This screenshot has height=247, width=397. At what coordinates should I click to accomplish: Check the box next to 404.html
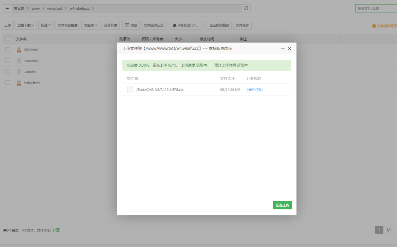[x=8, y=50]
